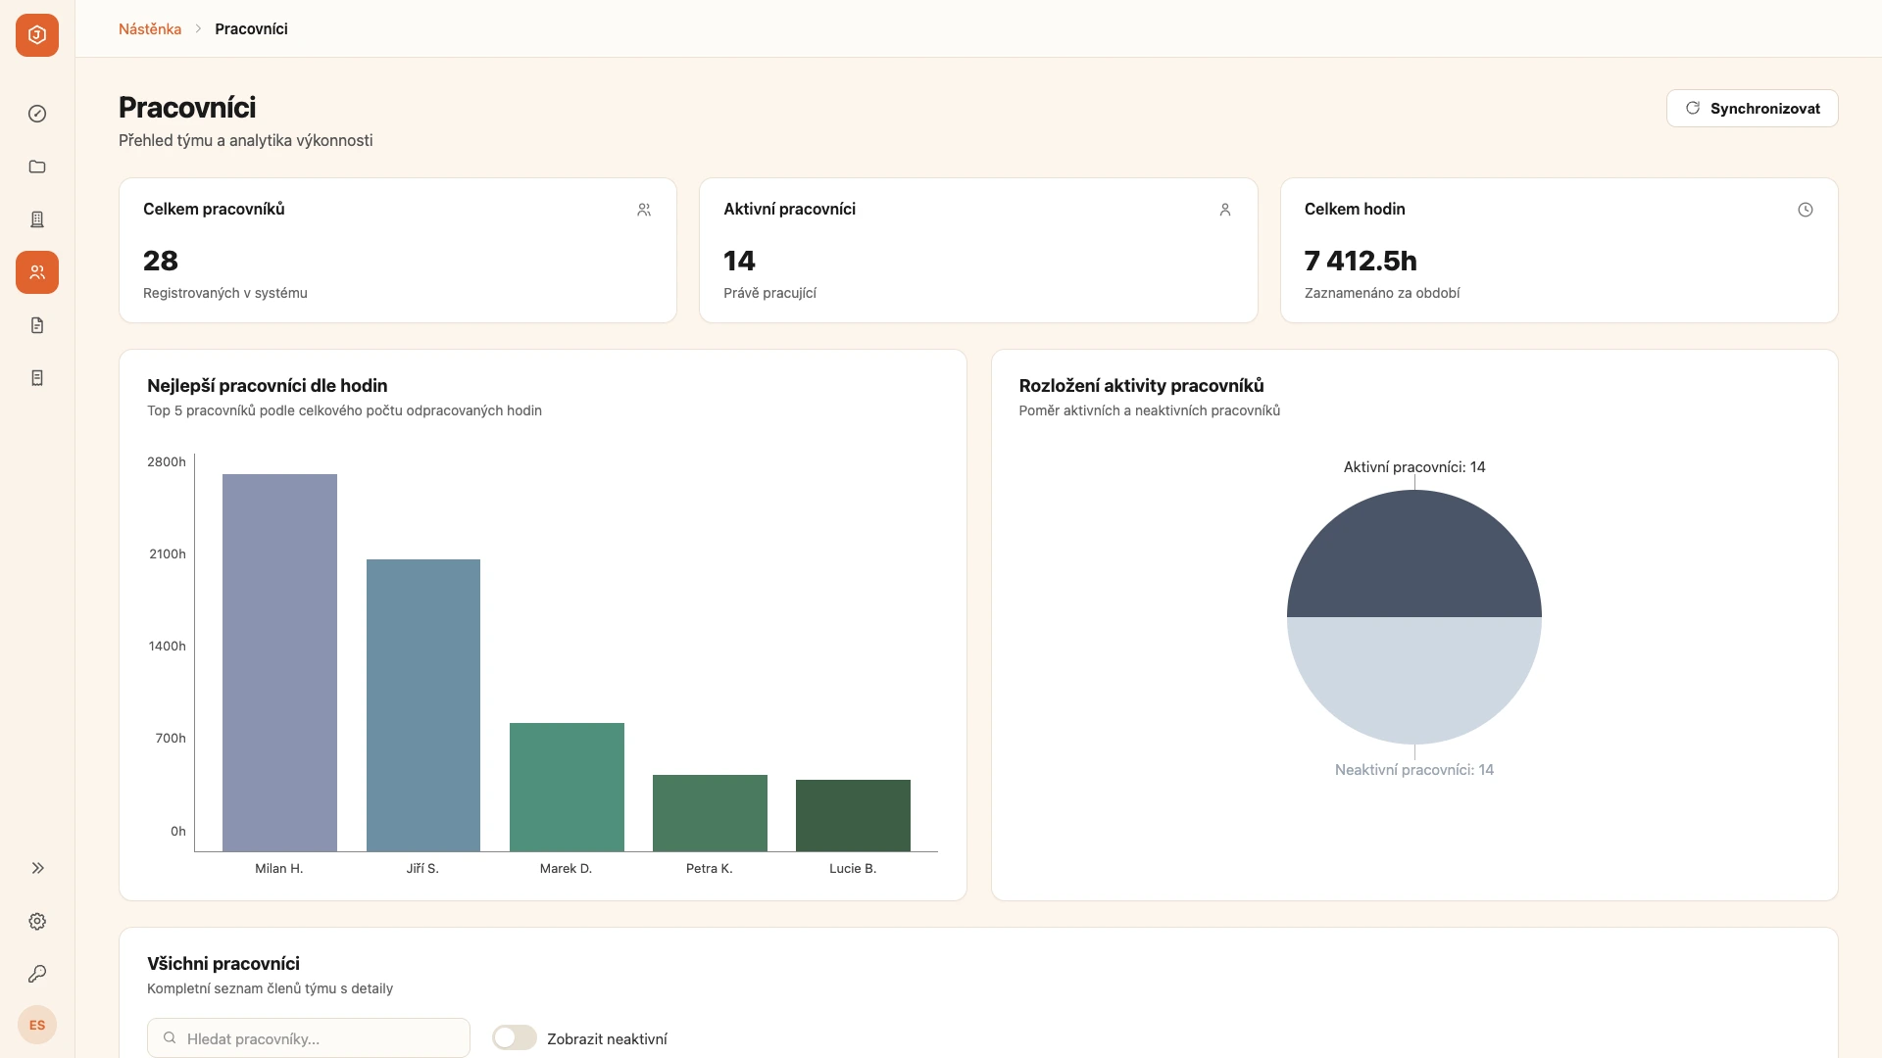Click the 'Všichni pracovníci' section heading

tap(223, 964)
